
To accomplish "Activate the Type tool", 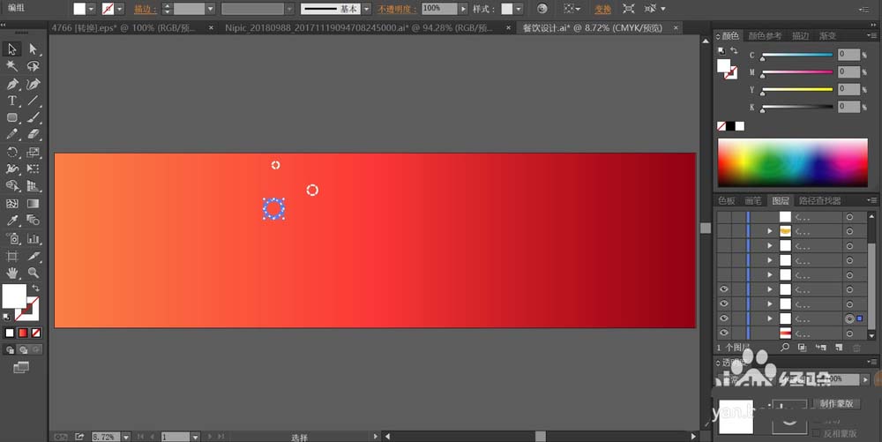I will pos(11,101).
